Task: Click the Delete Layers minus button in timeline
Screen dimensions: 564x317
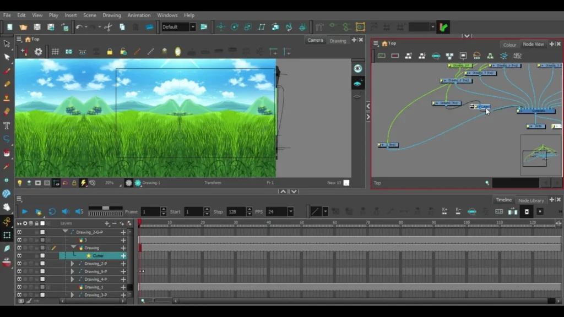Action: pyautogui.click(x=114, y=223)
